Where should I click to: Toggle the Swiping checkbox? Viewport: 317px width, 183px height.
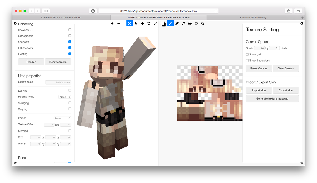pos(70,109)
